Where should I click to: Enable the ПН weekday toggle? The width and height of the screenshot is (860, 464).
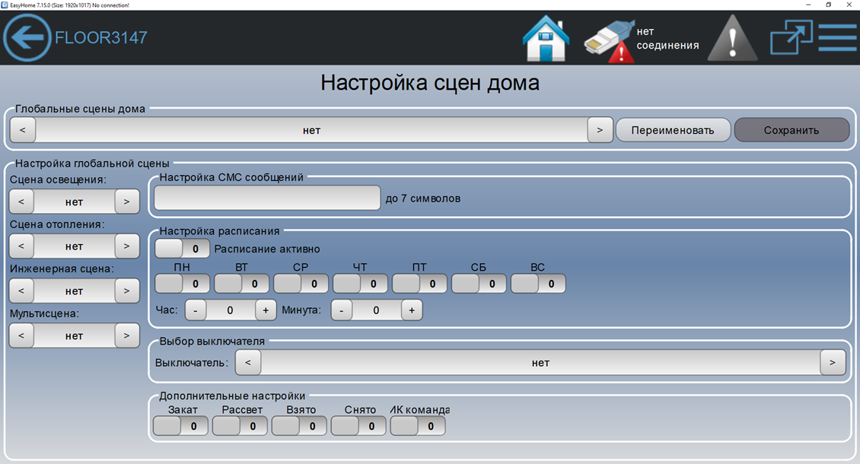(x=183, y=284)
